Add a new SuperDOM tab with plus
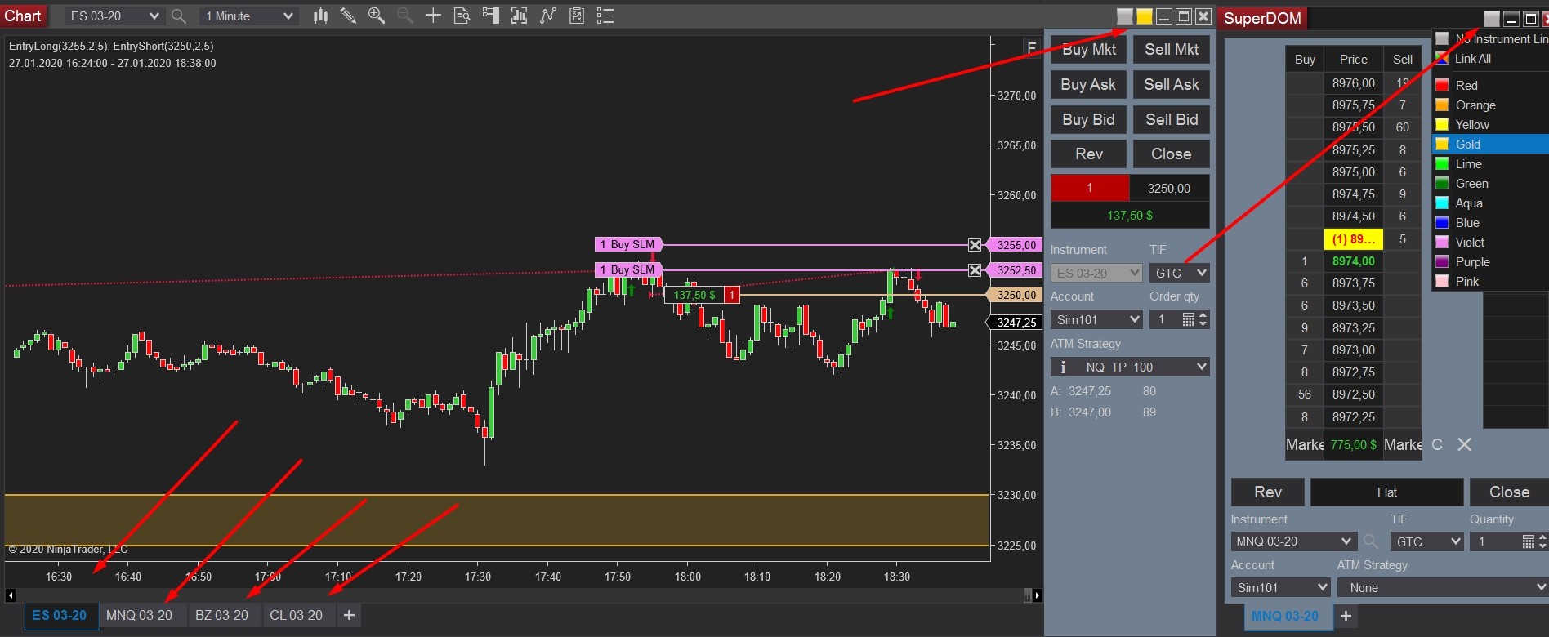The height and width of the screenshot is (637, 1549). (1346, 616)
